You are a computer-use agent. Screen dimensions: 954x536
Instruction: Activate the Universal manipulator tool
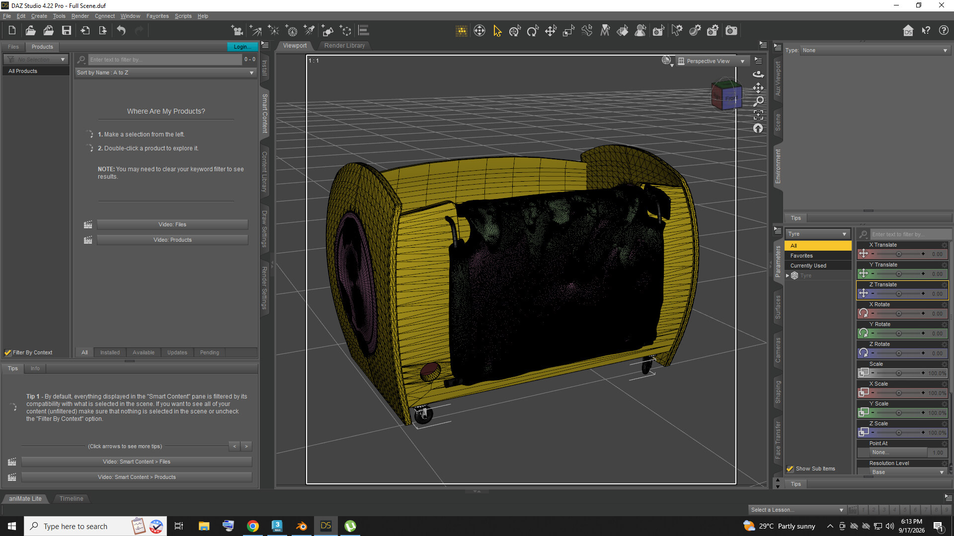pos(515,31)
